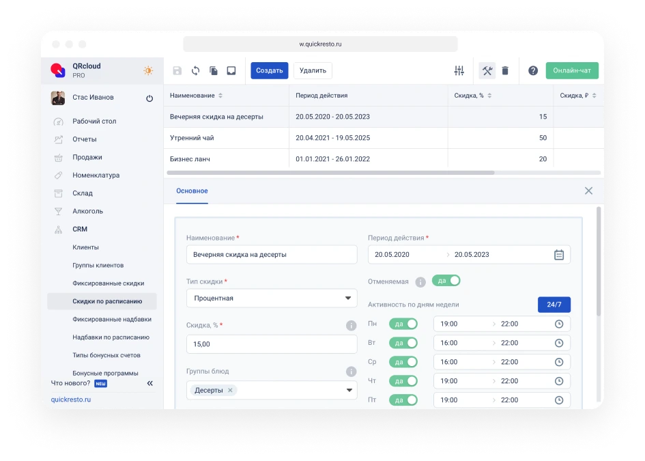The image size is (645, 461).
Task: Disable the Среда (Wednesday) toggle
Action: click(403, 362)
